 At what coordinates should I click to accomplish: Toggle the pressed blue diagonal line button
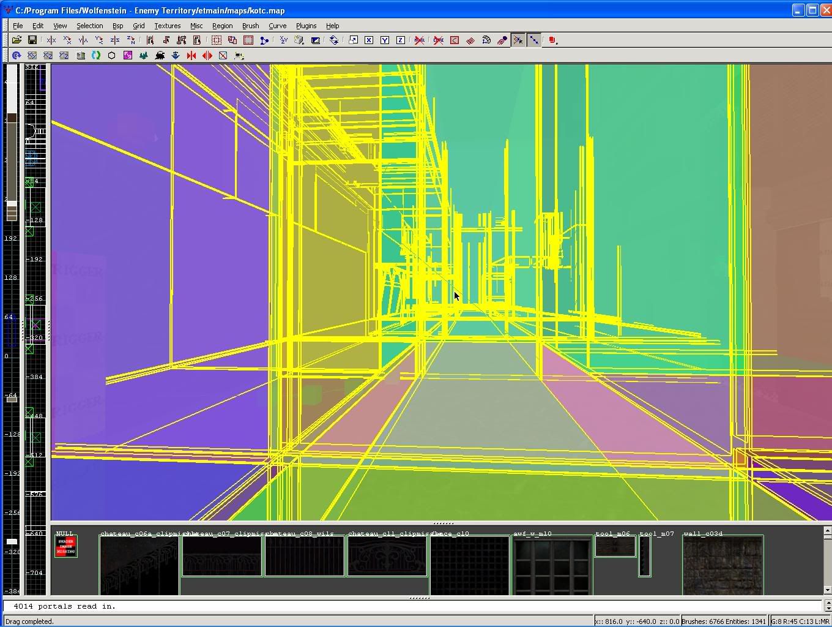pyautogui.click(x=534, y=40)
